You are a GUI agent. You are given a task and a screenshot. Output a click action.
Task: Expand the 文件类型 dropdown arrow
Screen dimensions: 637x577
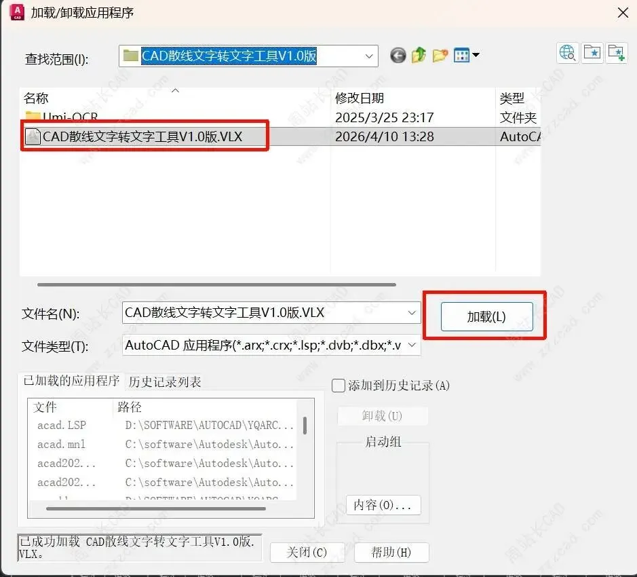(x=412, y=346)
